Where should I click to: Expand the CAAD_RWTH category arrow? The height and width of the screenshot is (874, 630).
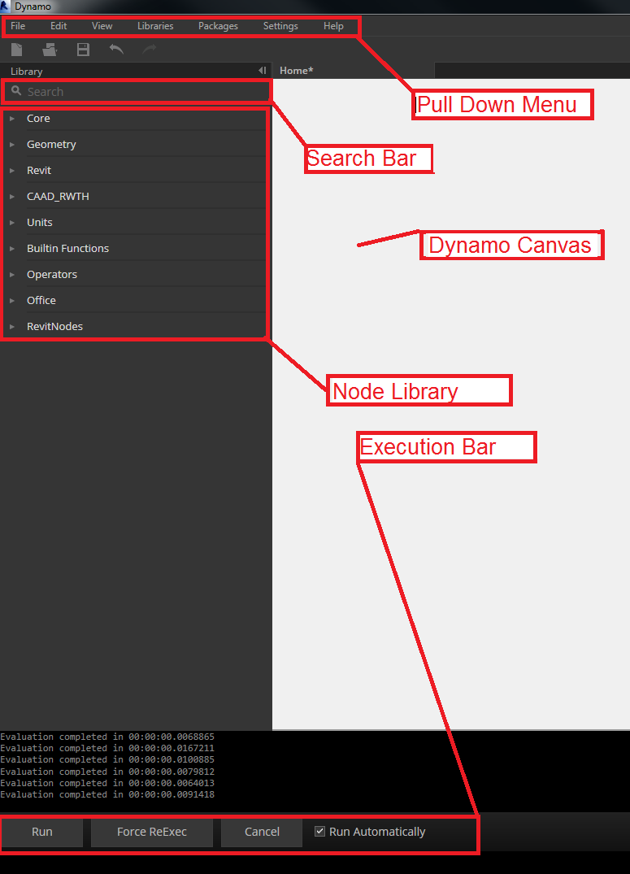(11, 196)
